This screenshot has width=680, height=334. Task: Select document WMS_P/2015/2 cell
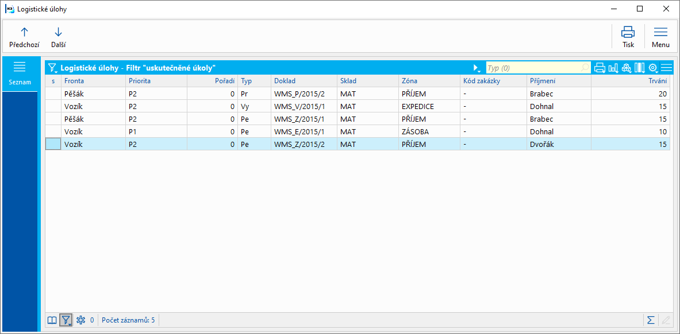tap(304, 94)
